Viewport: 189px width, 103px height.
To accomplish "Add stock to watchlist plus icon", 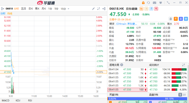I will point(186,19).
